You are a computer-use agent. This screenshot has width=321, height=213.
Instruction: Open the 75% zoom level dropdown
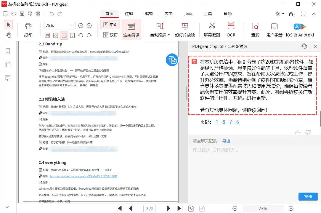(x=72, y=26)
